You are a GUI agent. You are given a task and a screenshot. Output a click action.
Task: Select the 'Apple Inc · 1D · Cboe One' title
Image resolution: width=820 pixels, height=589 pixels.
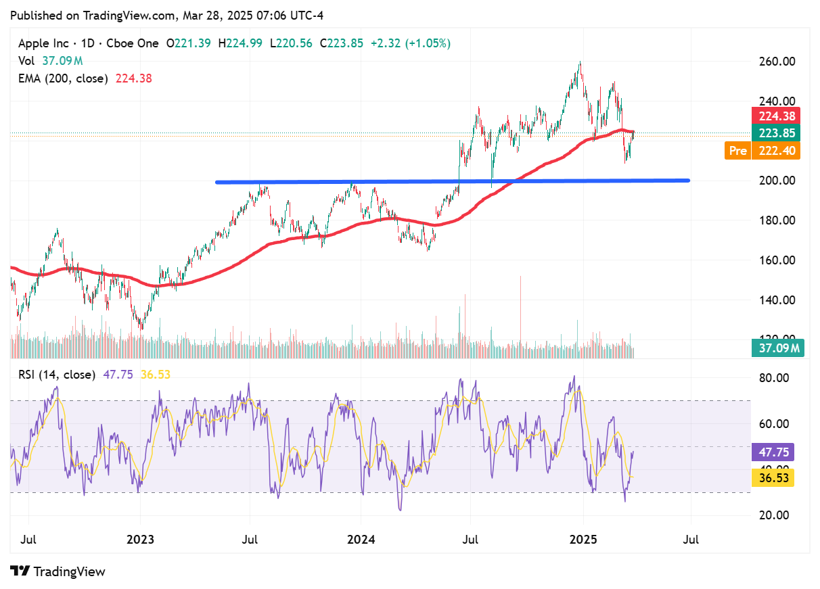tap(88, 43)
